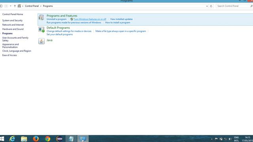Open the Java coffee cup icon

pos(41,41)
